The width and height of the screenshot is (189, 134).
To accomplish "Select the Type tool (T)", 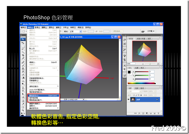I will [23, 91].
